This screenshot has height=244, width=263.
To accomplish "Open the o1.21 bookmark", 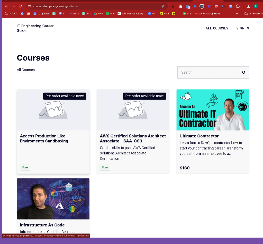I will click(x=74, y=14).
